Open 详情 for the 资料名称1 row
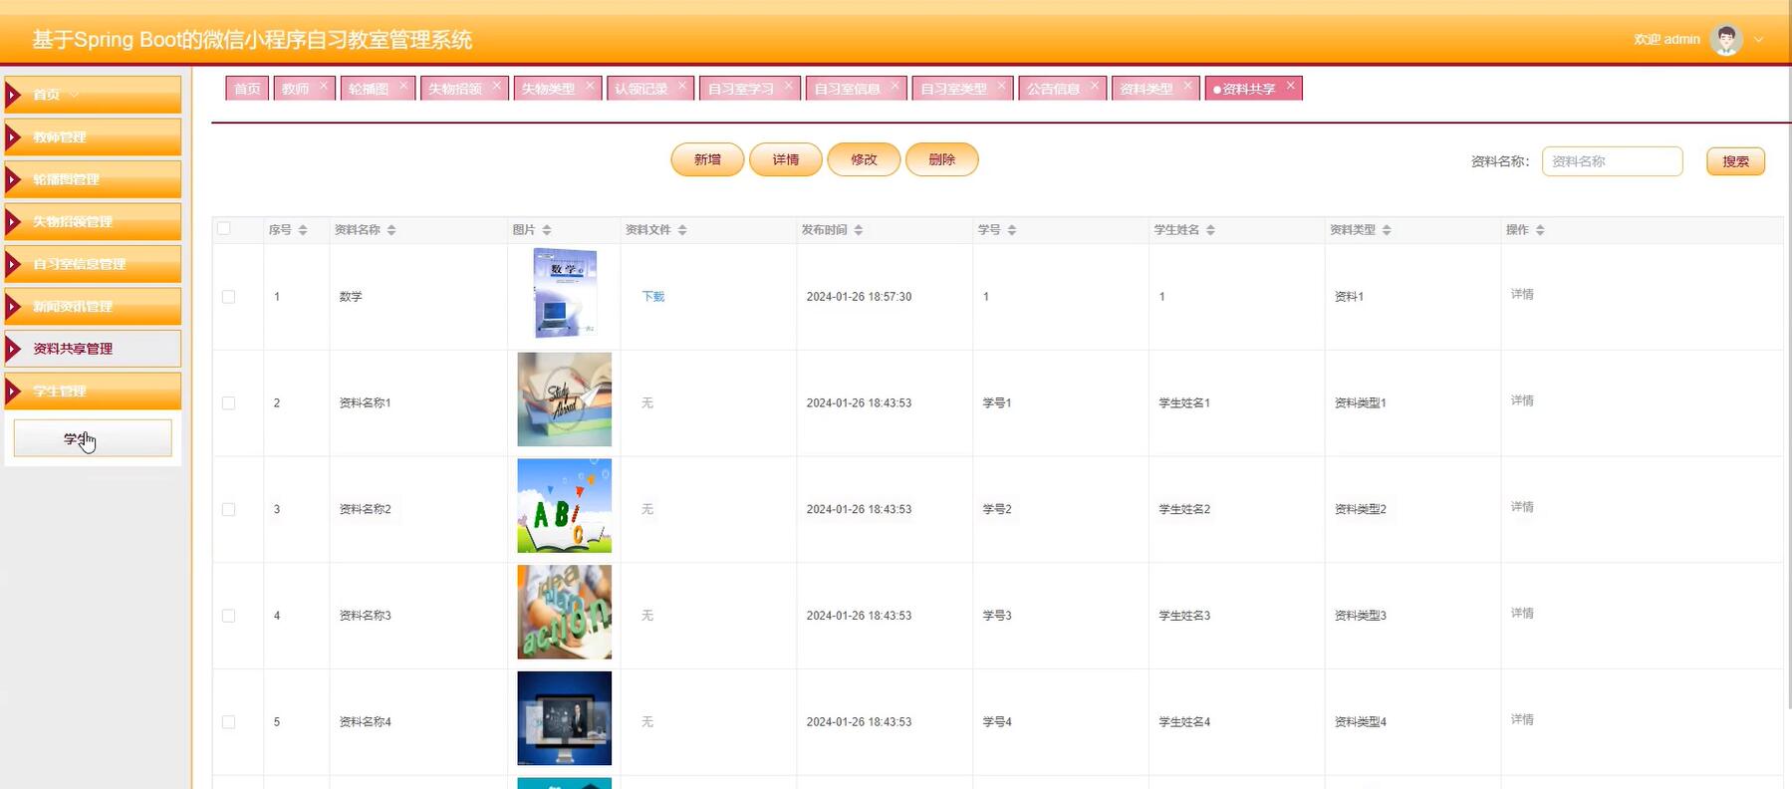 pos(1522,400)
